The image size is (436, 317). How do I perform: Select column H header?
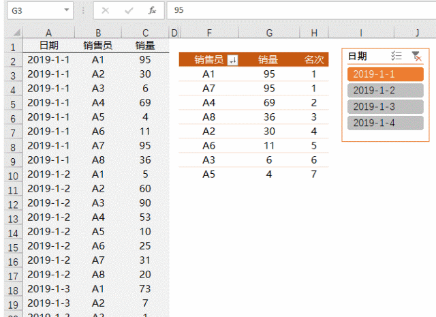click(314, 33)
